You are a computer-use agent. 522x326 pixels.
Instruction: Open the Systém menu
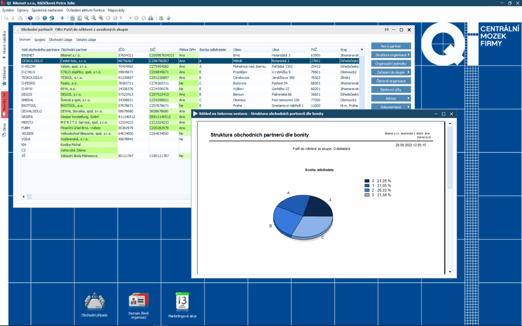coord(8,10)
